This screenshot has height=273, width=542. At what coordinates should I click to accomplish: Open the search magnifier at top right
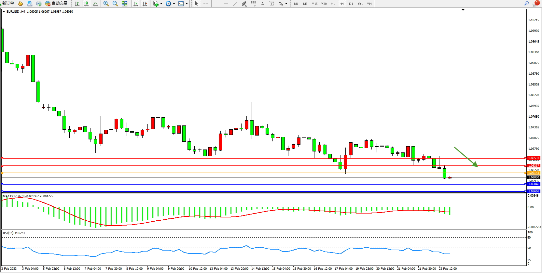(x=526, y=3)
